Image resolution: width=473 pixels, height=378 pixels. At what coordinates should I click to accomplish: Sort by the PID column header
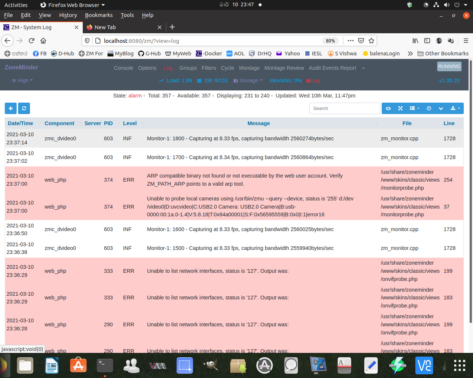108,123
